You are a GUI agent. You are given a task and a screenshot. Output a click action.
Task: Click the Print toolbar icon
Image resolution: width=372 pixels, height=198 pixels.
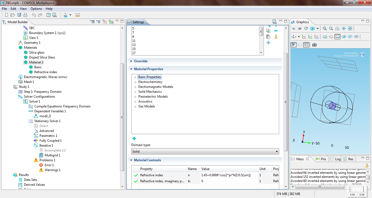pyautogui.click(x=25, y=15)
